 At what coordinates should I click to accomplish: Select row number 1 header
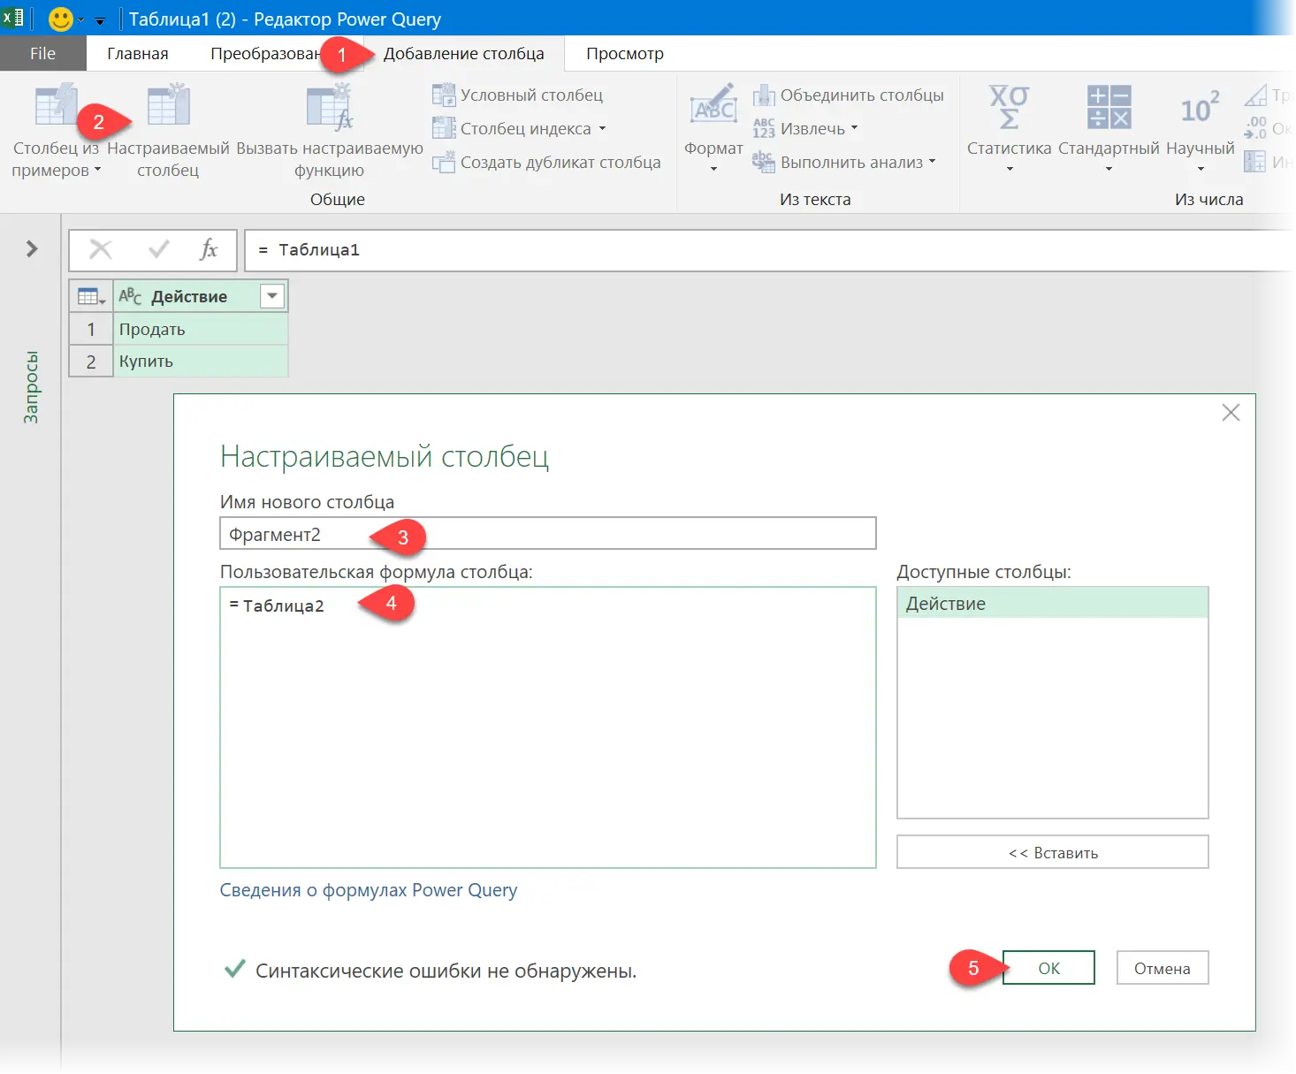pyautogui.click(x=91, y=330)
